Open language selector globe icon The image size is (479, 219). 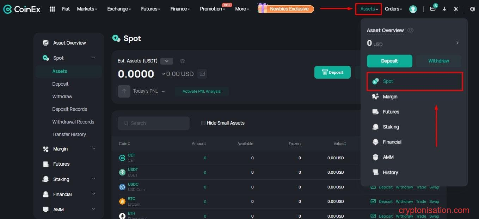point(472,9)
